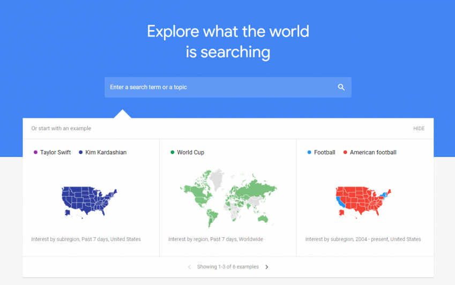Click the search term input field
This screenshot has width=455, height=285.
228,87
